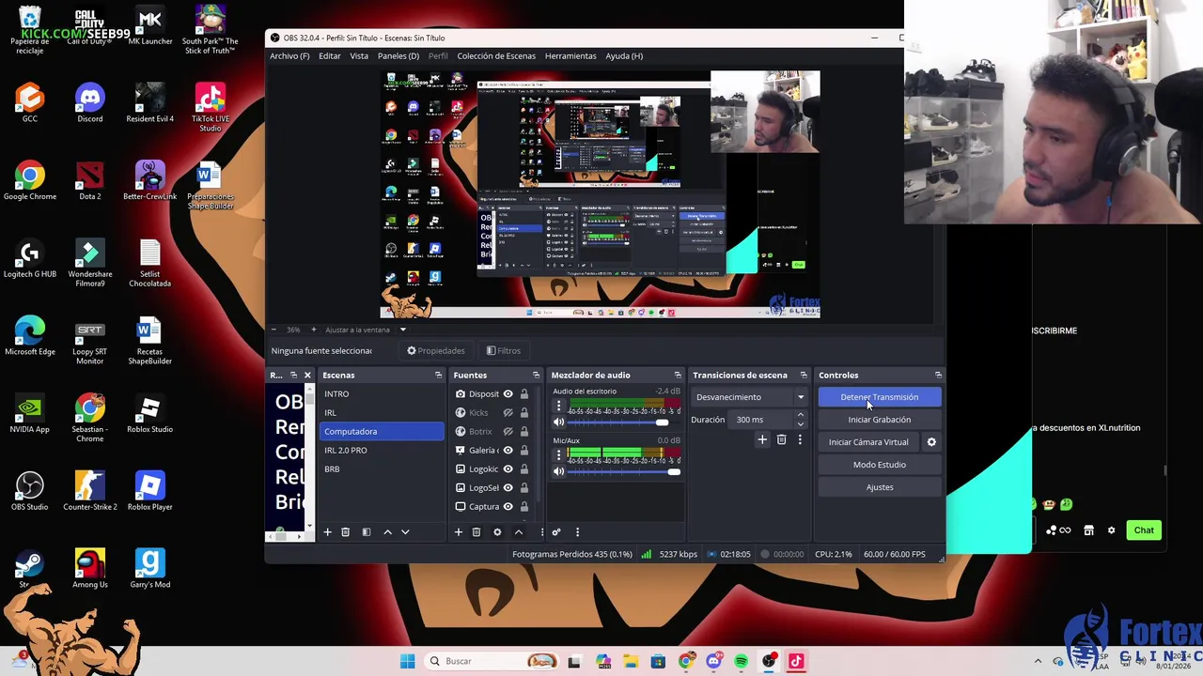Open audio mixer three-dot menu at bottom
Viewport: 1203px width, 676px height.
click(577, 532)
